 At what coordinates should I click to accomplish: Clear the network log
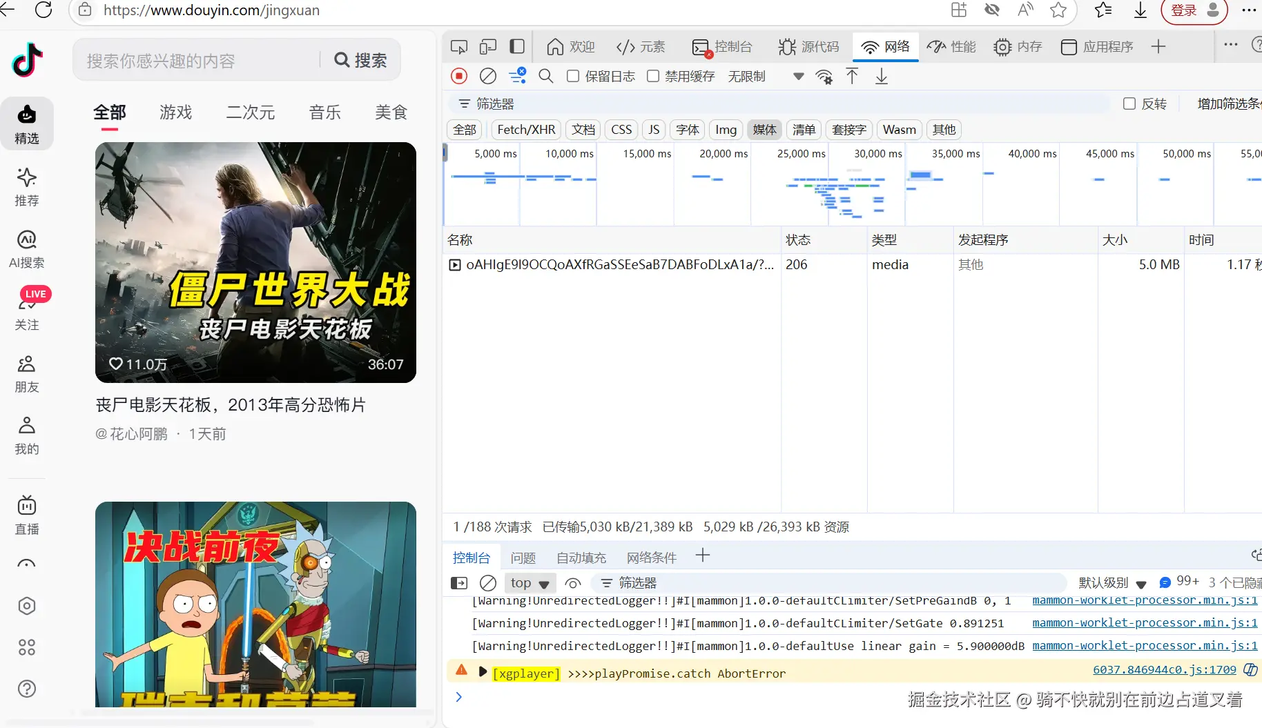click(x=488, y=76)
